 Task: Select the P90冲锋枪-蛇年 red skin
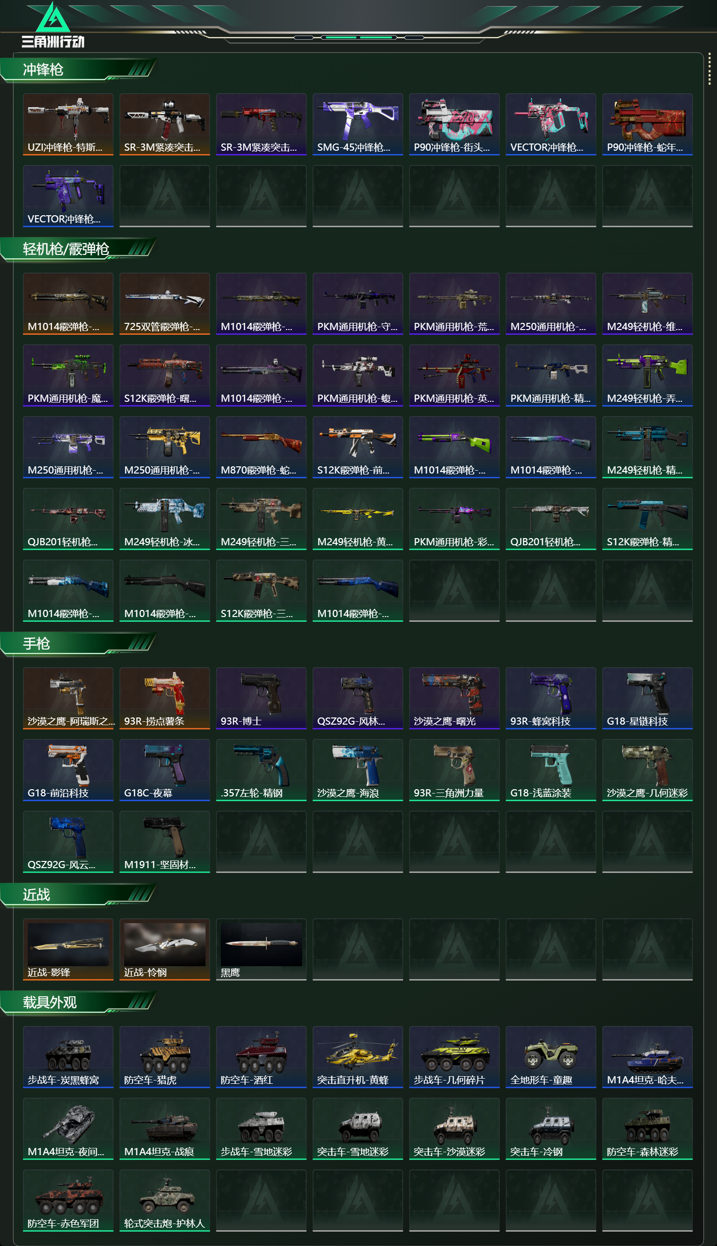click(x=647, y=124)
